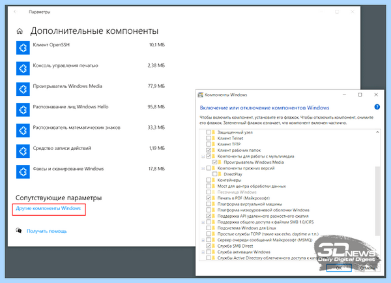Viewport: 391px width, 283px height.
Task: Maximize the Компоненты Windows dialog
Action: pos(360,95)
